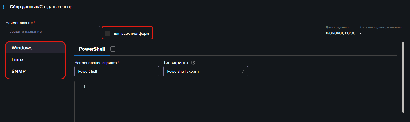The image size is (410, 122).
Task: Click the Дата последнего изменения label
Action: [382, 27]
